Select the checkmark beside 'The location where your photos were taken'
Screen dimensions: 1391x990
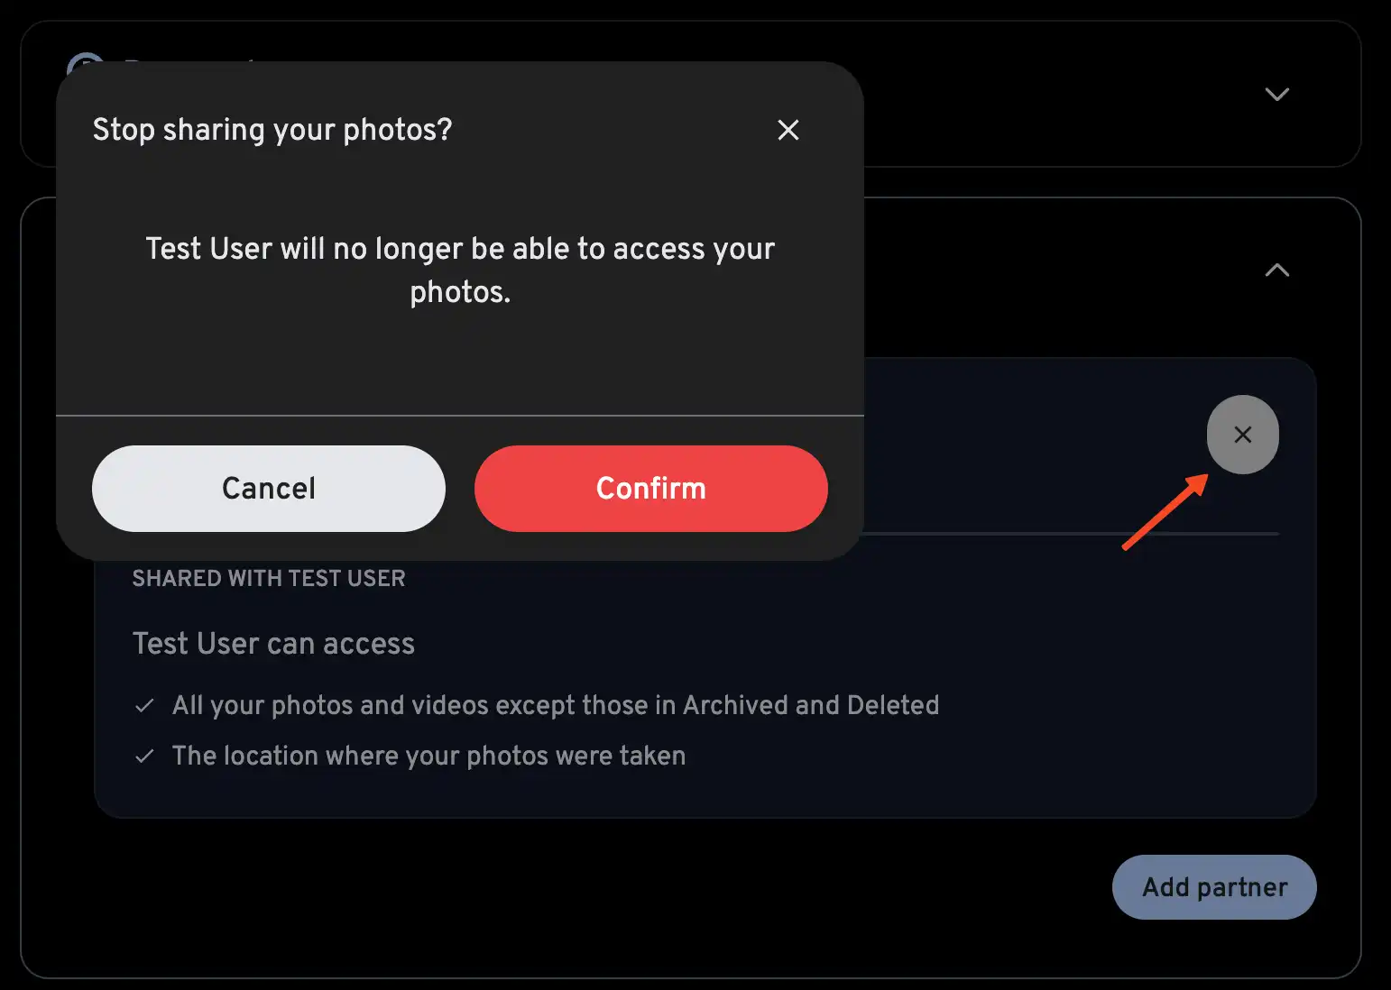click(145, 756)
